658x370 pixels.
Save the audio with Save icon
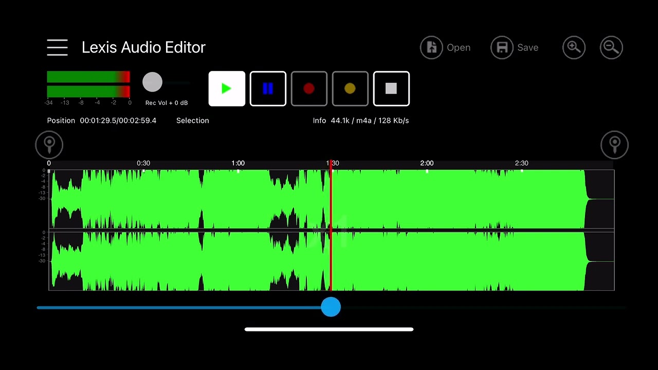pos(502,47)
